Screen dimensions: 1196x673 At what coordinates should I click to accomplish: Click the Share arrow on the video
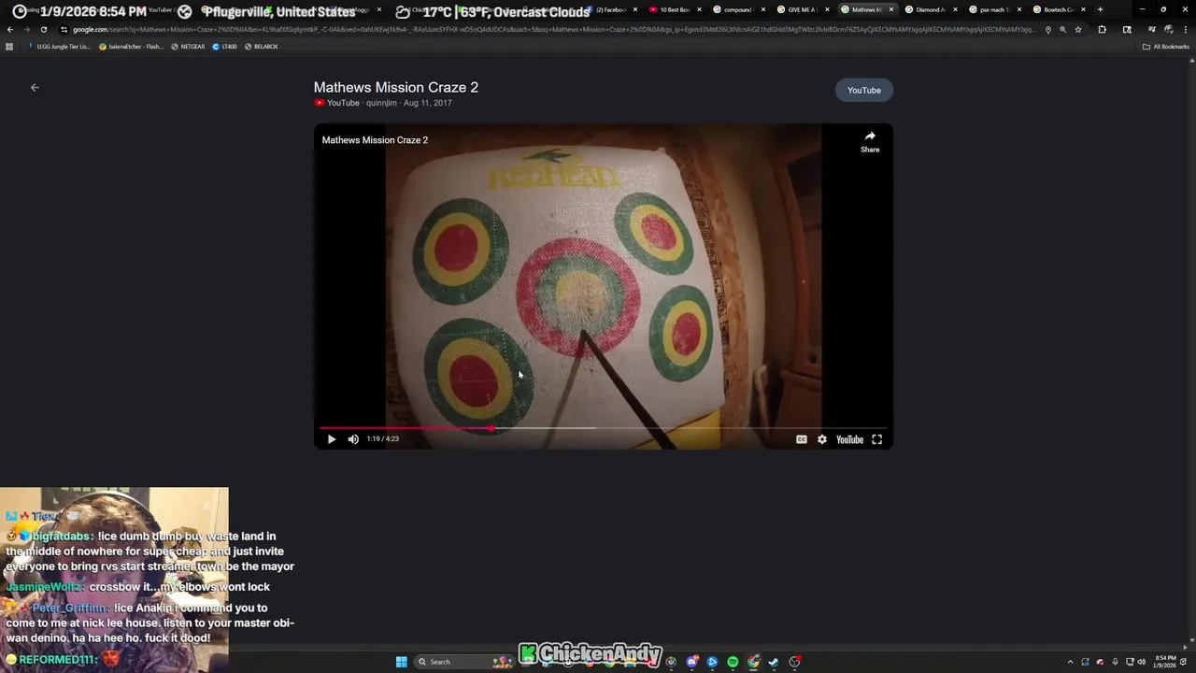pos(870,141)
